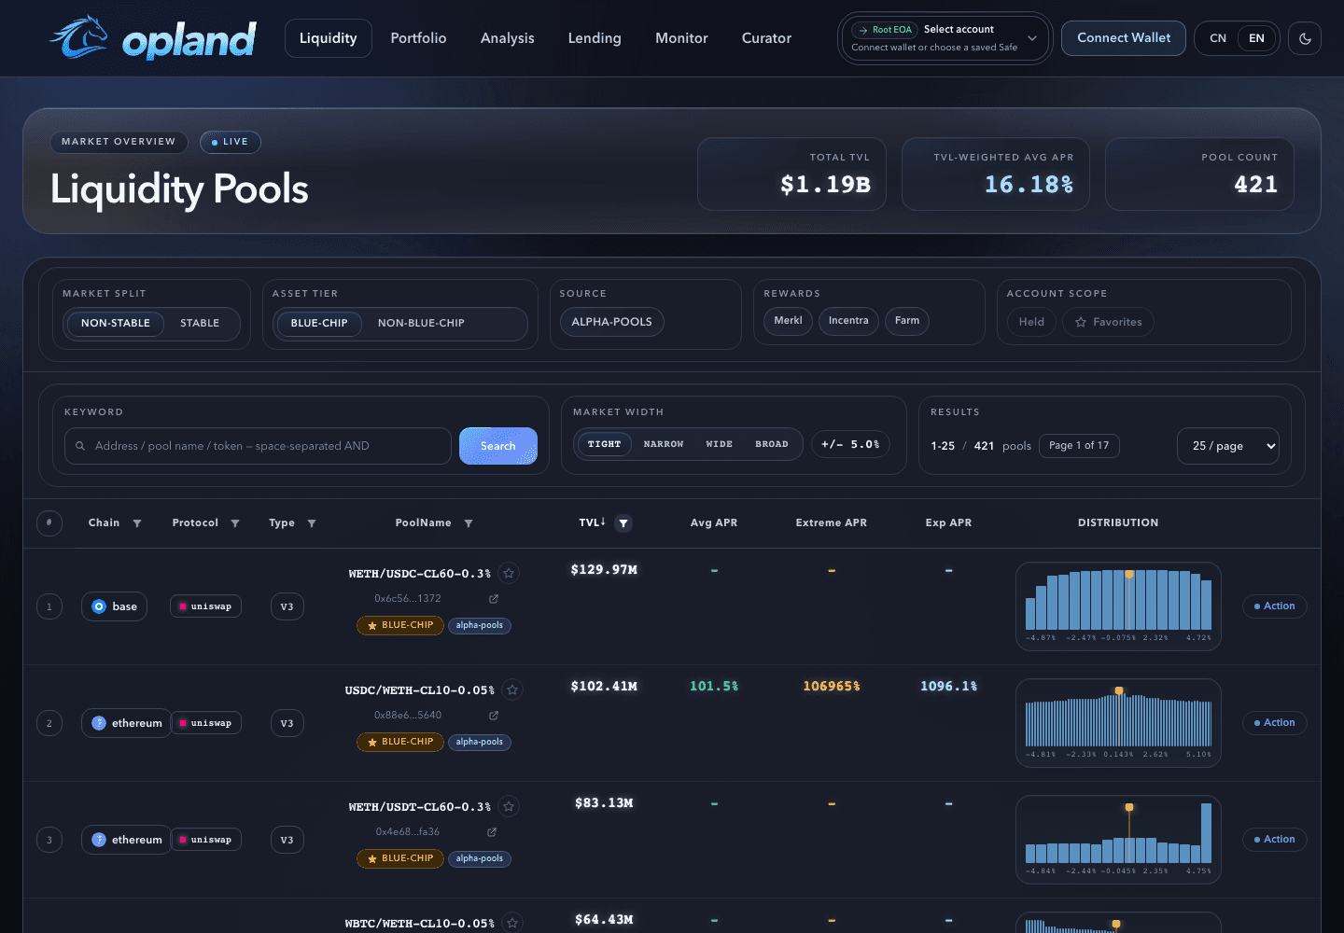Enable the Farm rewards filter
Viewport: 1344px width, 933px height.
pyautogui.click(x=906, y=321)
